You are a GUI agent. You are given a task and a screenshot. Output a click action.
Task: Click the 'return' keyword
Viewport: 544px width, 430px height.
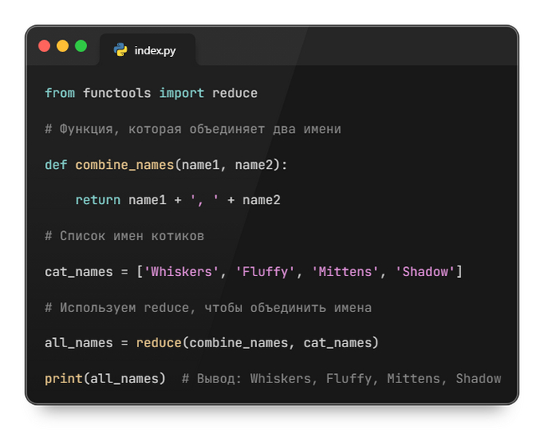(98, 200)
